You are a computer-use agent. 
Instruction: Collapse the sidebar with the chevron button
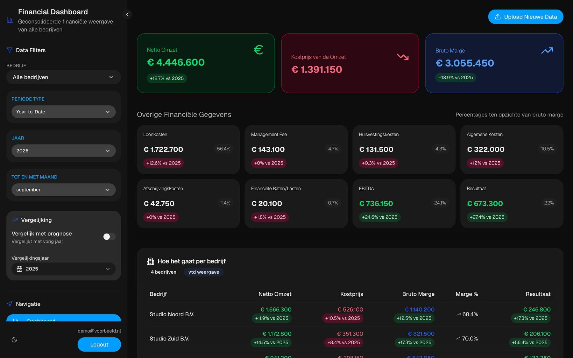pyautogui.click(x=127, y=14)
